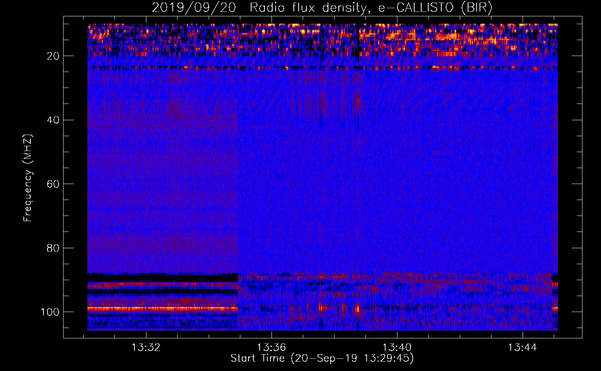Image resolution: width=601 pixels, height=371 pixels.
Task: Click the '60' frequency tick label
Action: (x=53, y=184)
